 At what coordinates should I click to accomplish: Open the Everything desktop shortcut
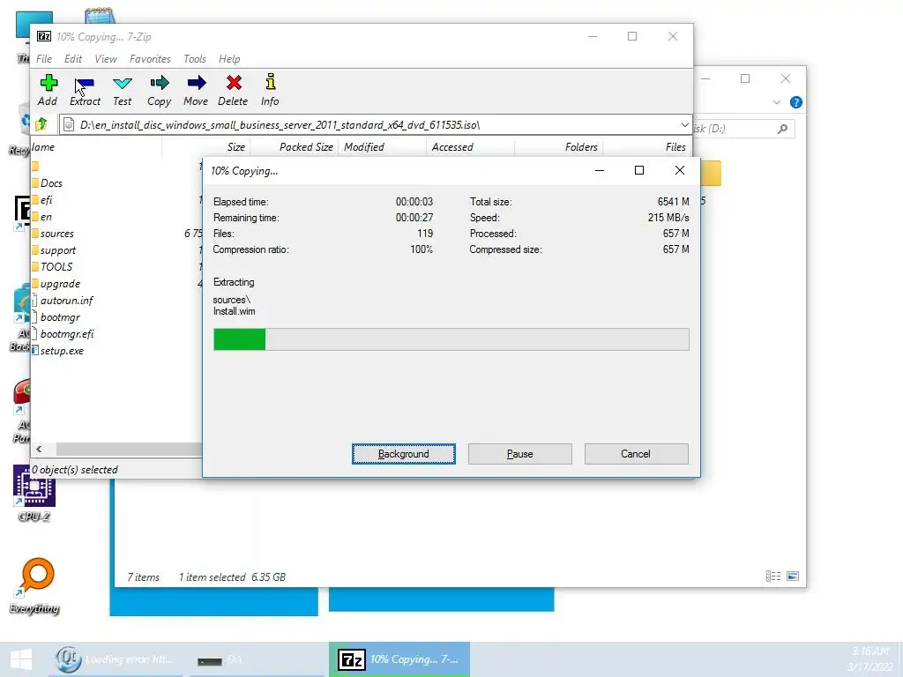34,586
